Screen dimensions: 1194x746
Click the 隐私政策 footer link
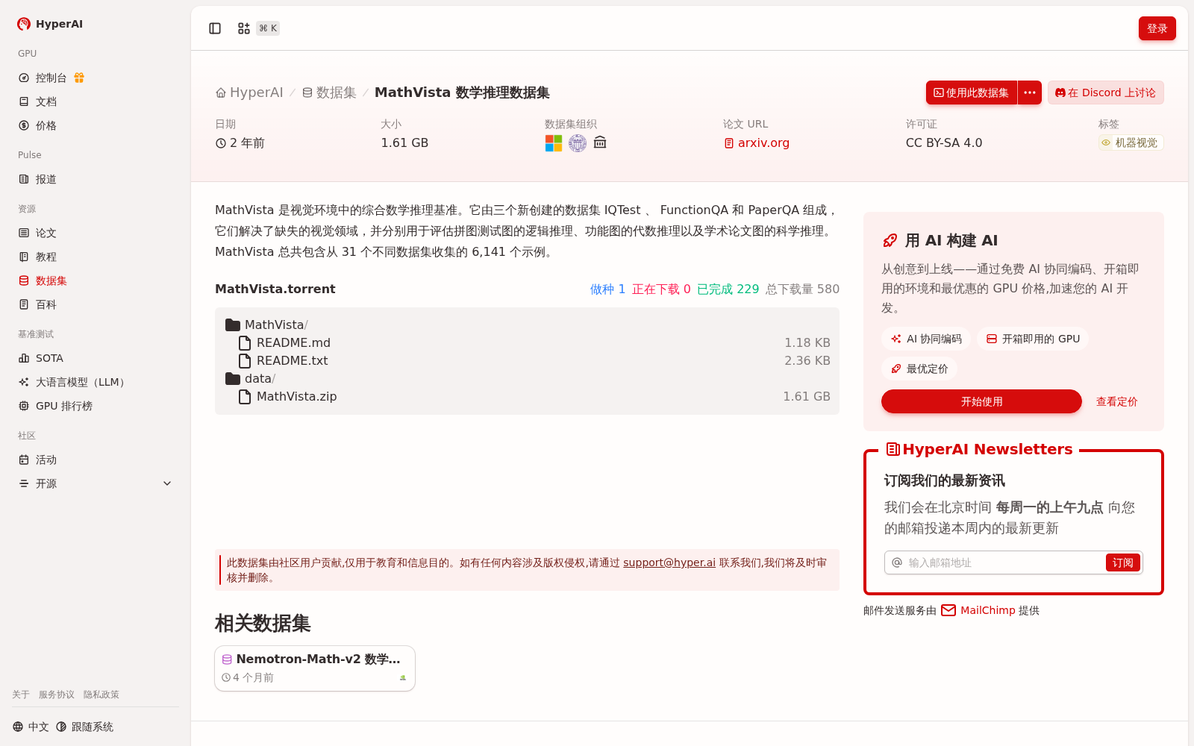pos(101,695)
